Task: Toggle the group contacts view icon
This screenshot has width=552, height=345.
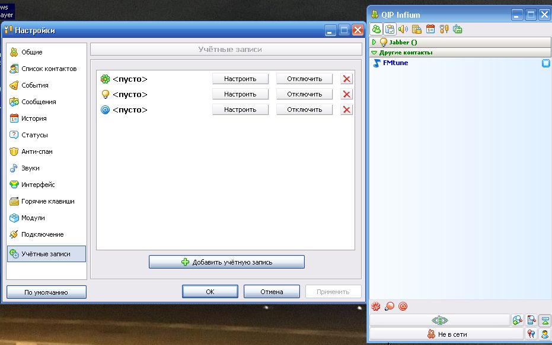Action: tap(390, 30)
